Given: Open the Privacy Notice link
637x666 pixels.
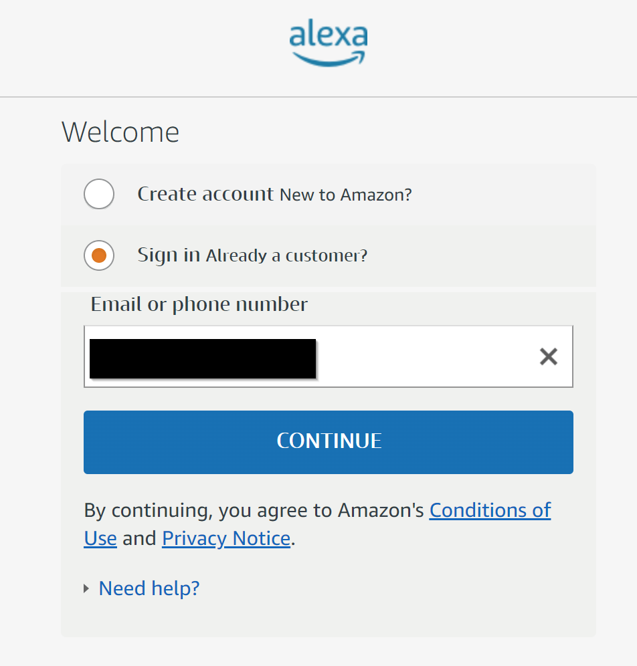Looking at the screenshot, I should (226, 538).
